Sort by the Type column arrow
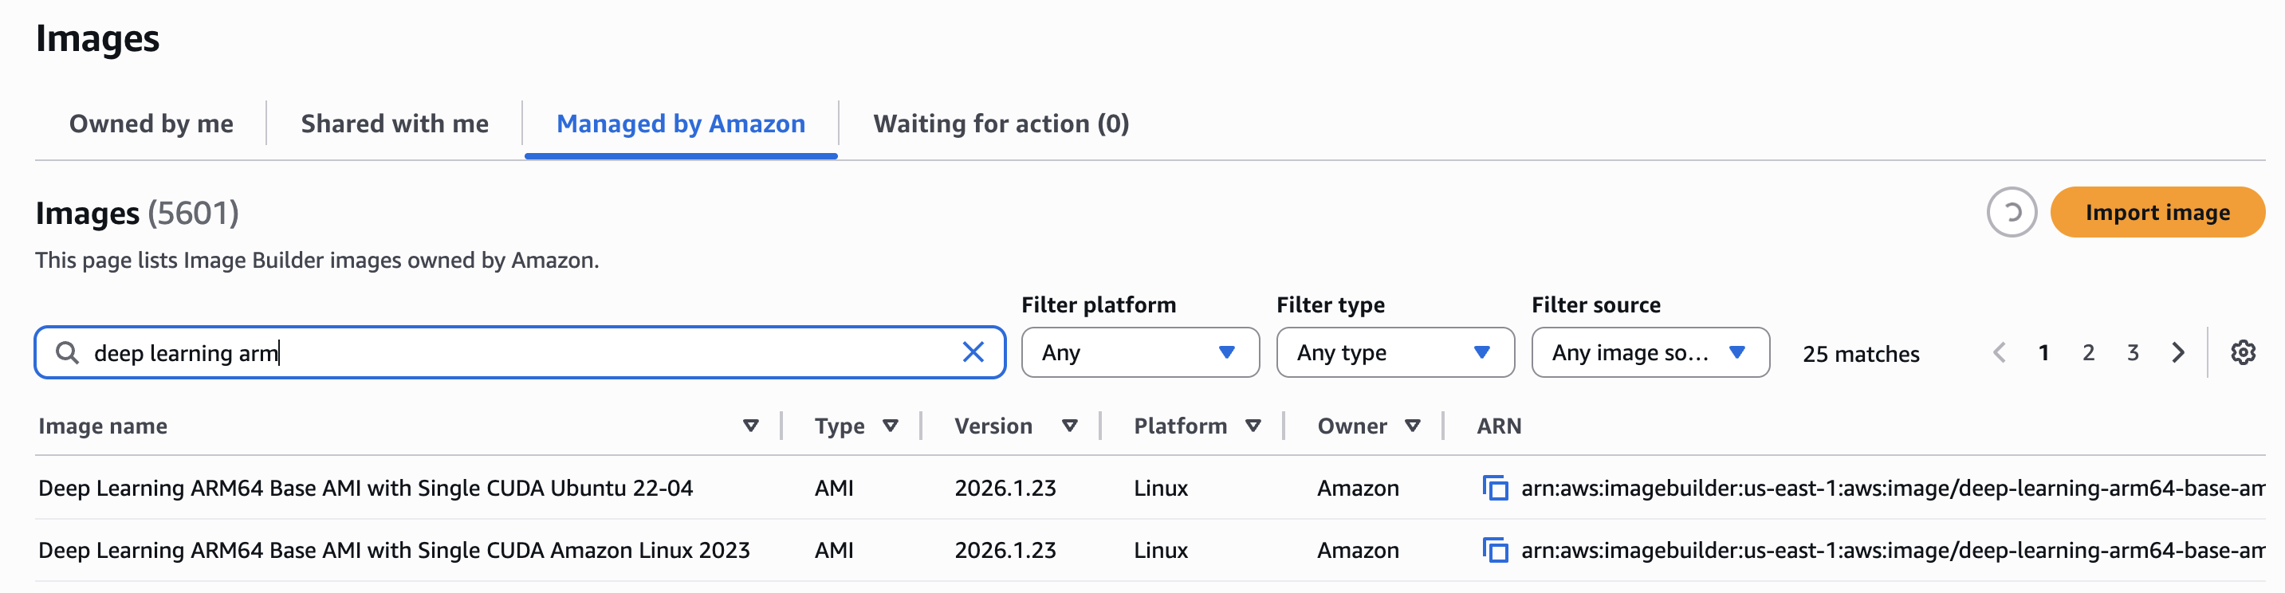Screen dimensions: 2285x593 [891, 425]
